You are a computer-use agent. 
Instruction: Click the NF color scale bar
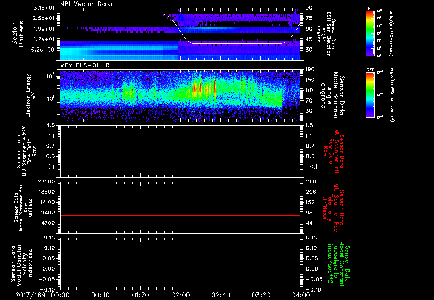coord(370,34)
